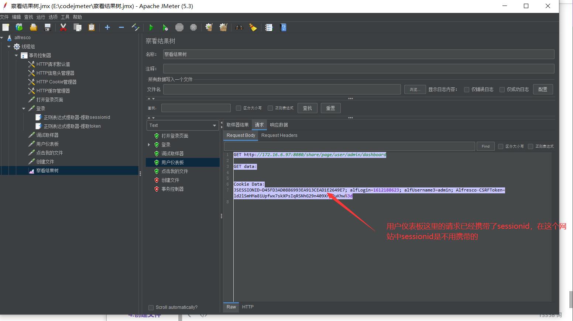Select the 调试取样器 tree node

click(47, 135)
